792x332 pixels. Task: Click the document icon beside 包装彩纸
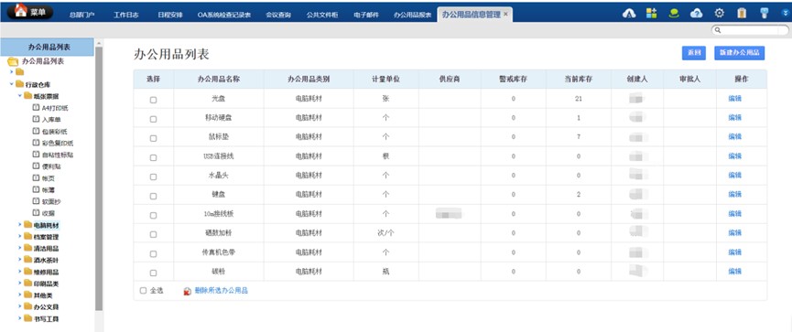pos(36,131)
